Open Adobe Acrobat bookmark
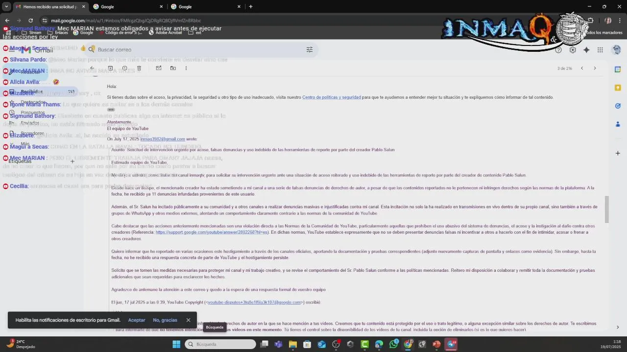Viewport: 627px width, 352px height. (166, 33)
